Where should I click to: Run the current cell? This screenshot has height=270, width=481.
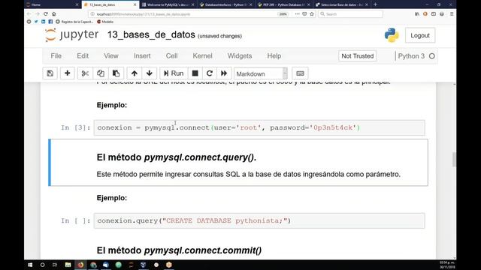pyautogui.click(x=174, y=73)
